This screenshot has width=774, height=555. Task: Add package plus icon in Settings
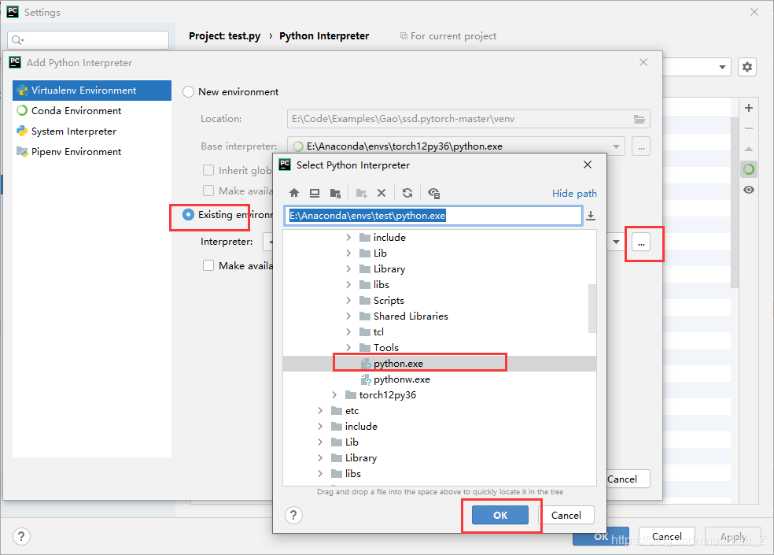[x=749, y=108]
